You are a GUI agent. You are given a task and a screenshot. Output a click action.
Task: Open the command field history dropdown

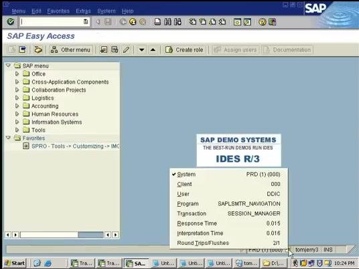(86, 21)
